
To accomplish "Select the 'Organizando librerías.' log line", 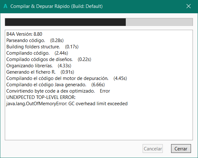I will (x=39, y=66).
